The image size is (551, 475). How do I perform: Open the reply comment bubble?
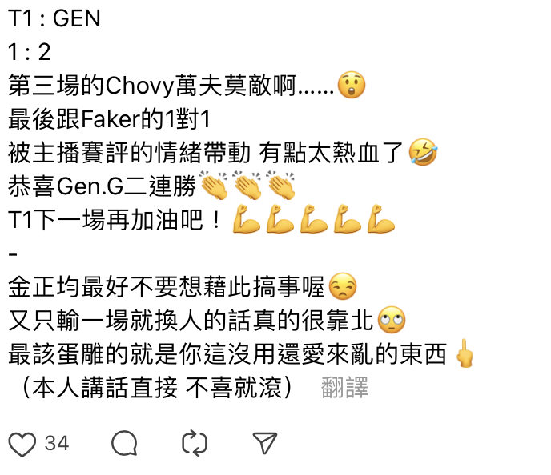coord(124,443)
